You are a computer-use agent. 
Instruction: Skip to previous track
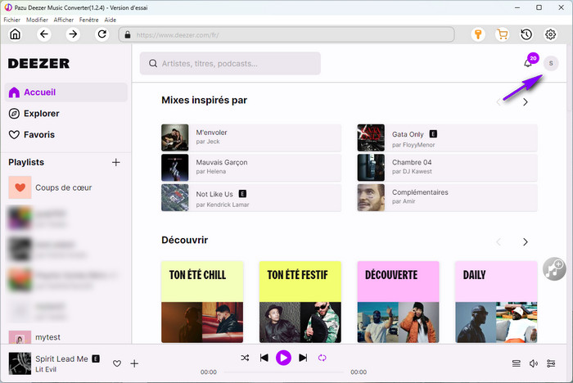[264, 358]
